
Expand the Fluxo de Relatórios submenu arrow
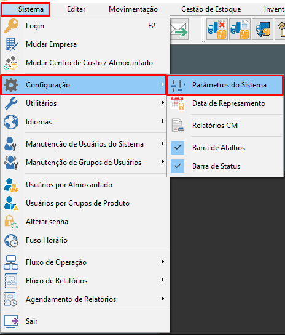point(163,280)
